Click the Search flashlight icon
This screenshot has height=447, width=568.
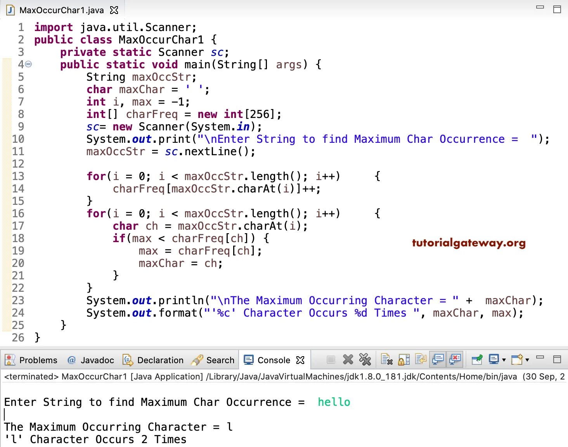coord(197,360)
